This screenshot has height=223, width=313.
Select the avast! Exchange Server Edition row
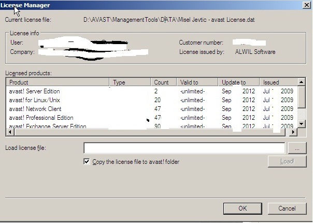[x=152, y=126]
